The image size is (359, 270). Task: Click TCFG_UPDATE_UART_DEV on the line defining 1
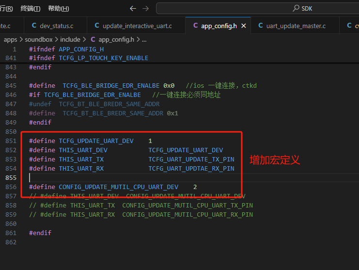[x=96, y=141]
